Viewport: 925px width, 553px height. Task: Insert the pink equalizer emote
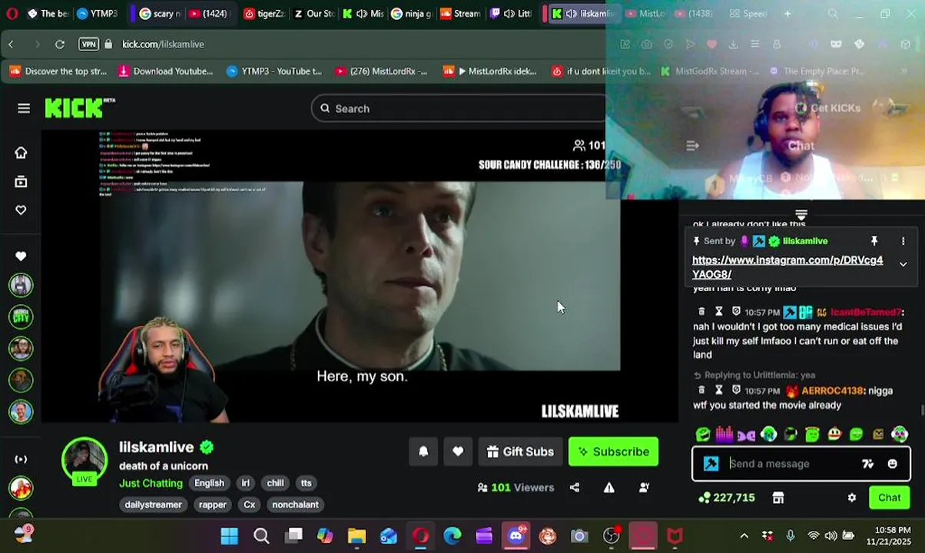[724, 435]
